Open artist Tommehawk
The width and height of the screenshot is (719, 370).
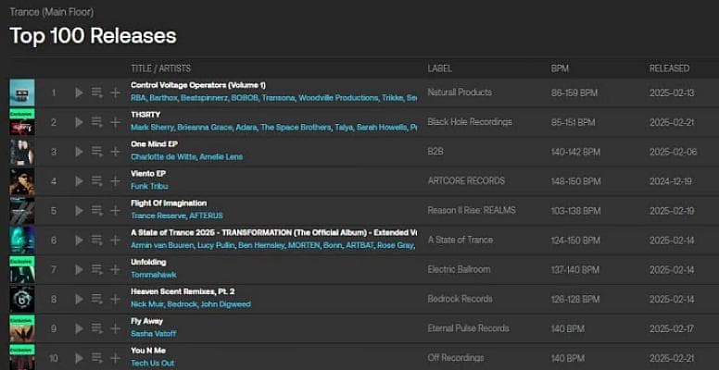(x=154, y=275)
